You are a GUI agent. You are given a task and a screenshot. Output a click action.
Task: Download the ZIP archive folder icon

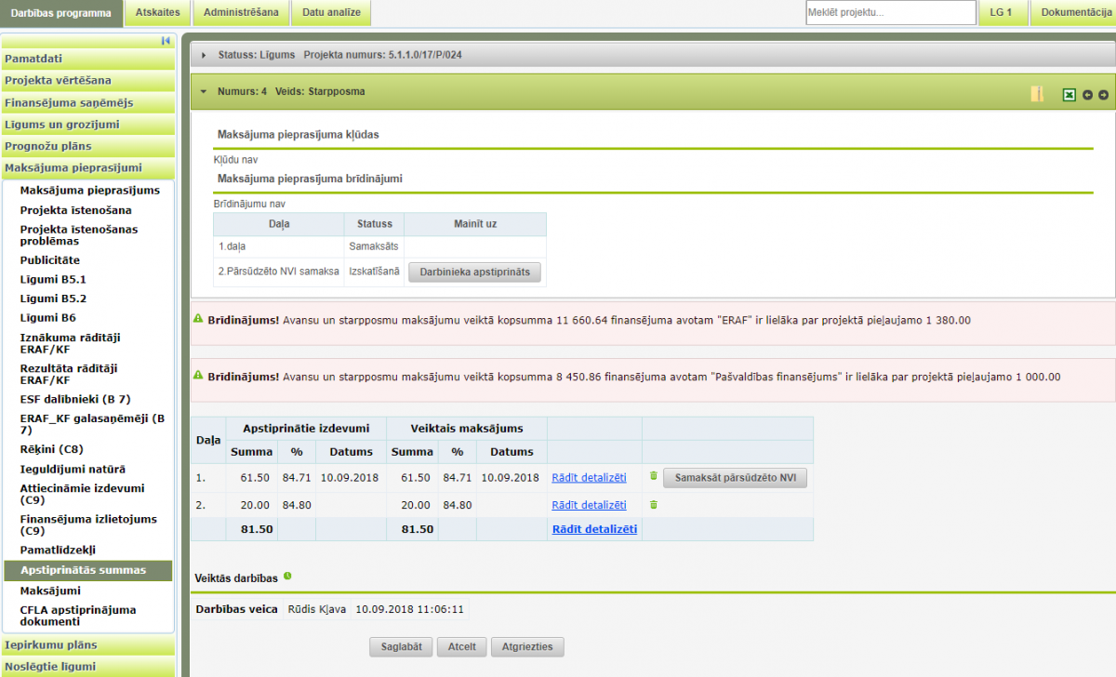point(1037,94)
